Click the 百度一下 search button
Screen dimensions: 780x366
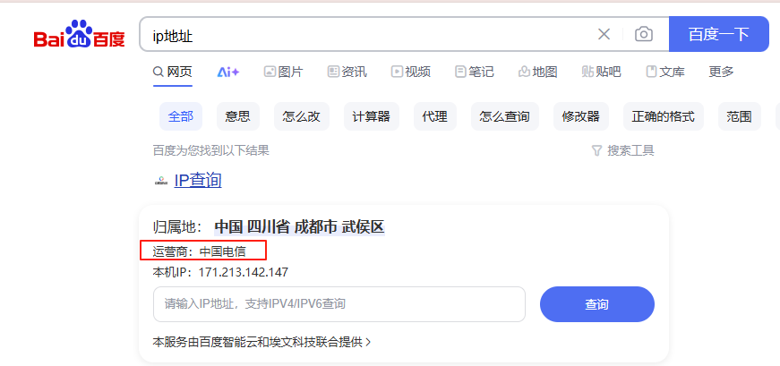click(x=719, y=34)
